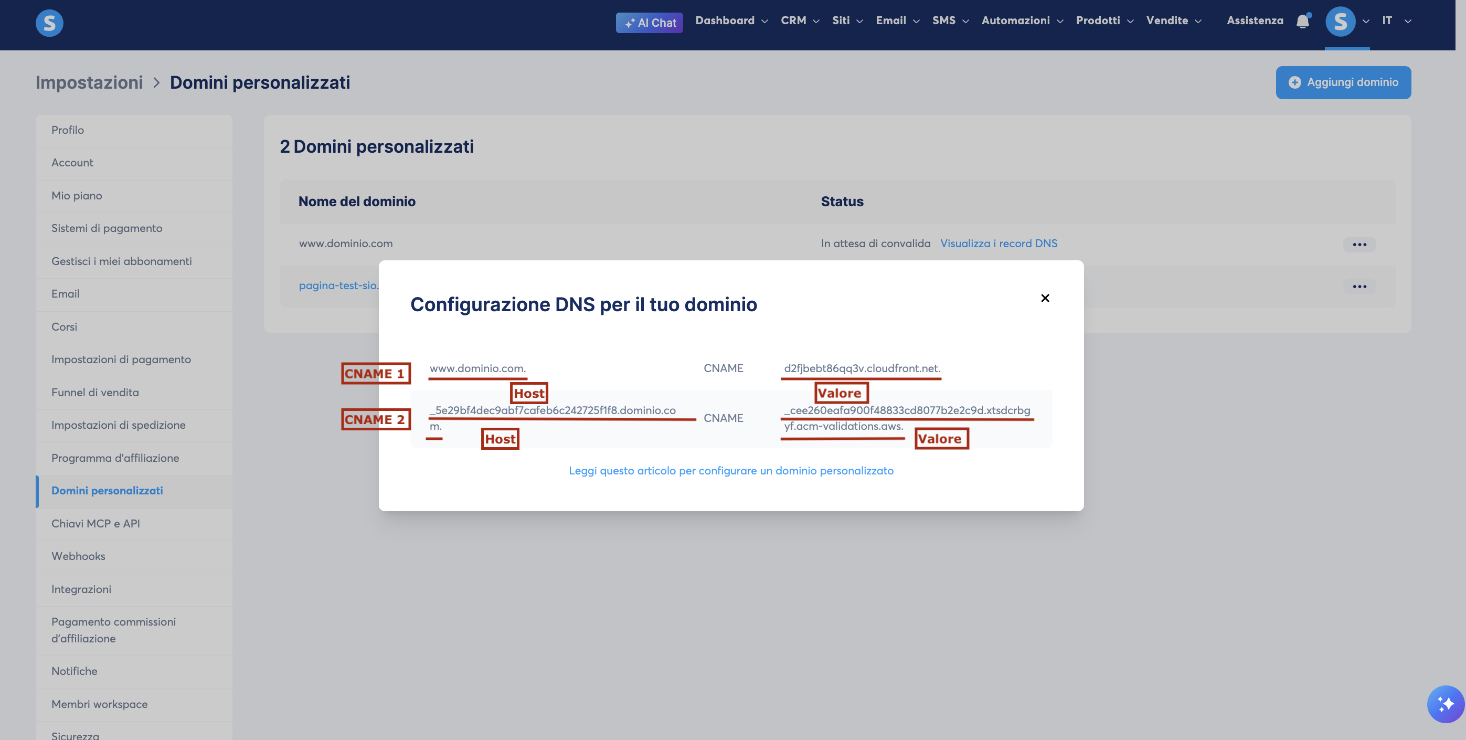Go to Impostazioni breadcrumb
This screenshot has height=740, width=1466.
pos(89,82)
